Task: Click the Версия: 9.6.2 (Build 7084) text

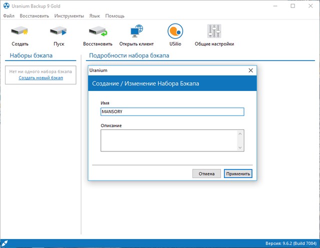Action: coord(291,243)
